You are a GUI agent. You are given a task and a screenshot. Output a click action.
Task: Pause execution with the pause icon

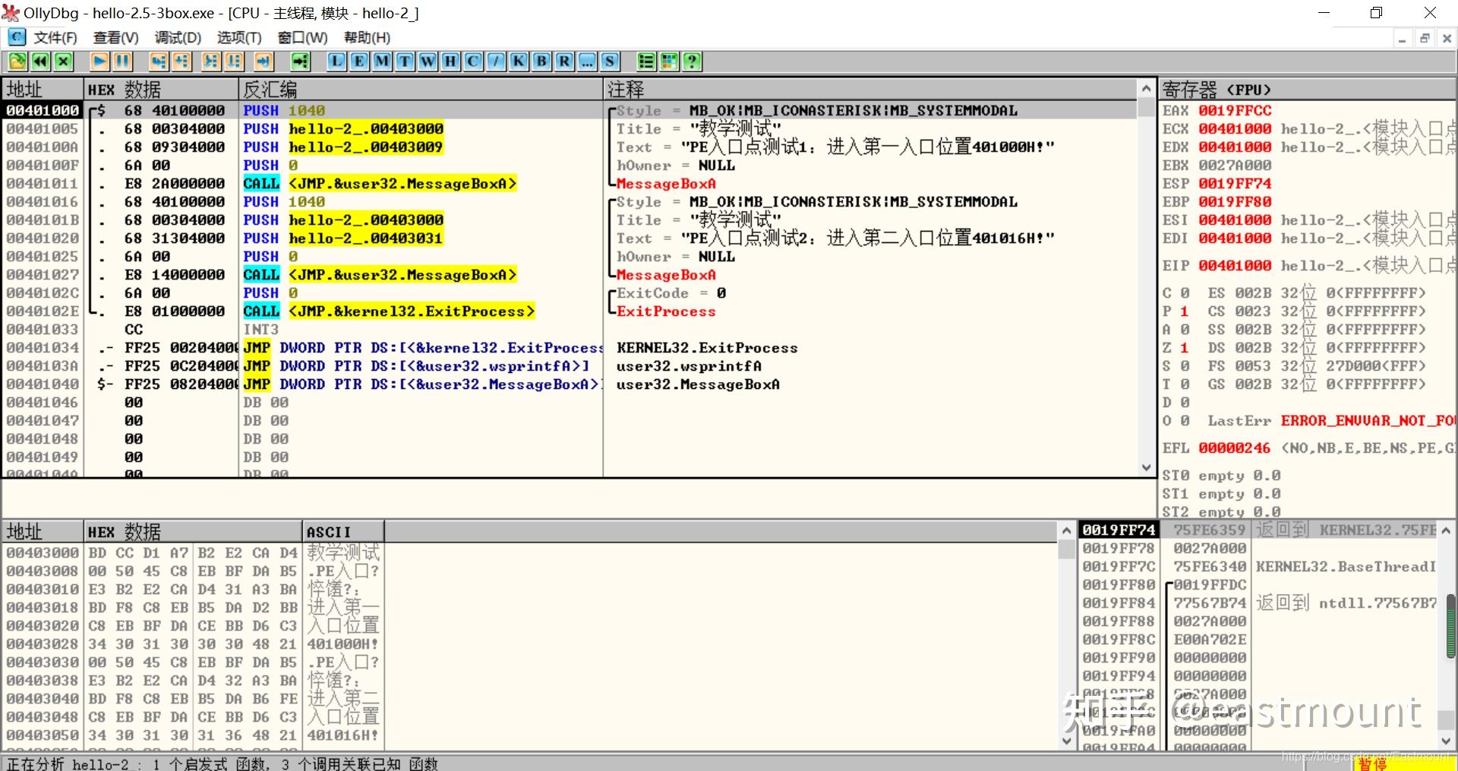[x=122, y=62]
